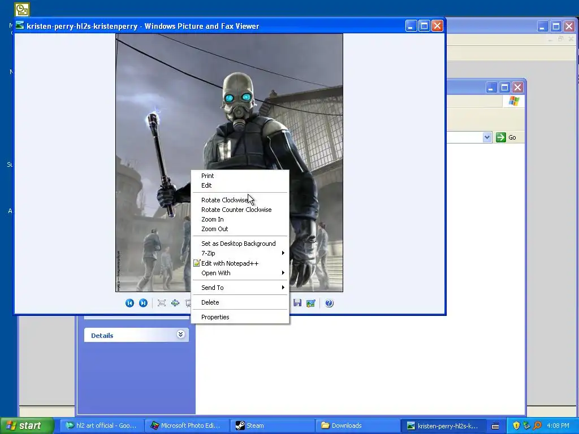Select Rotate Clockwise in context menu
Viewport: 579px width, 434px height.
(240, 200)
